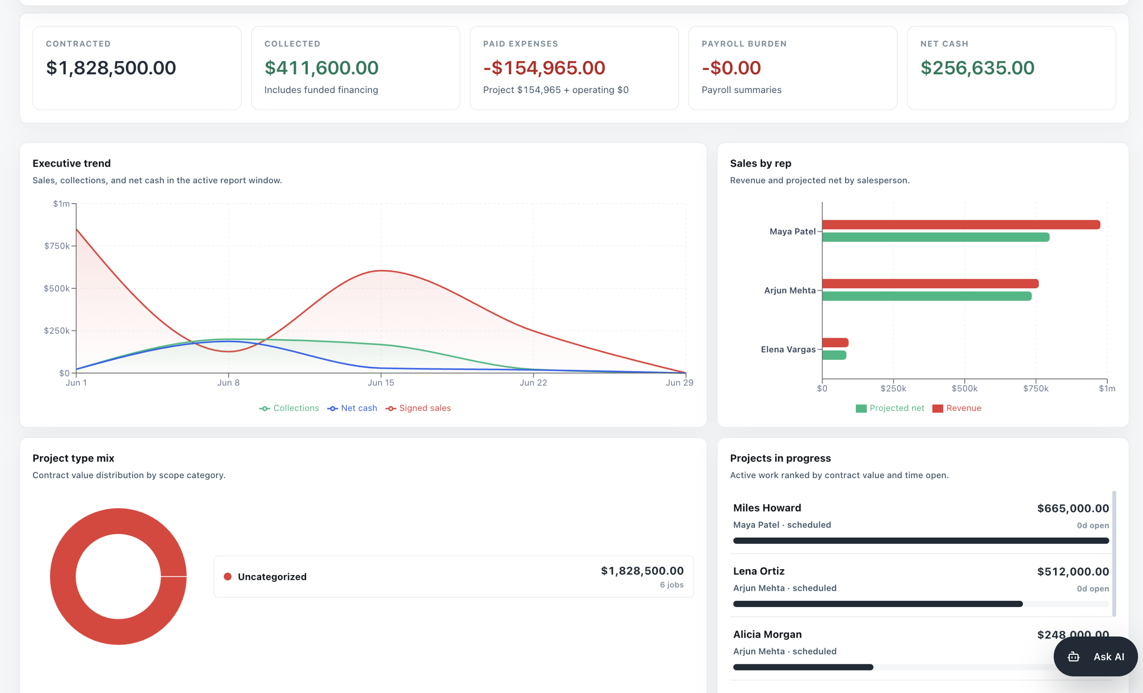1143x693 pixels.
Task: Select Arjun Mehta's red revenue bar
Action: click(x=930, y=284)
